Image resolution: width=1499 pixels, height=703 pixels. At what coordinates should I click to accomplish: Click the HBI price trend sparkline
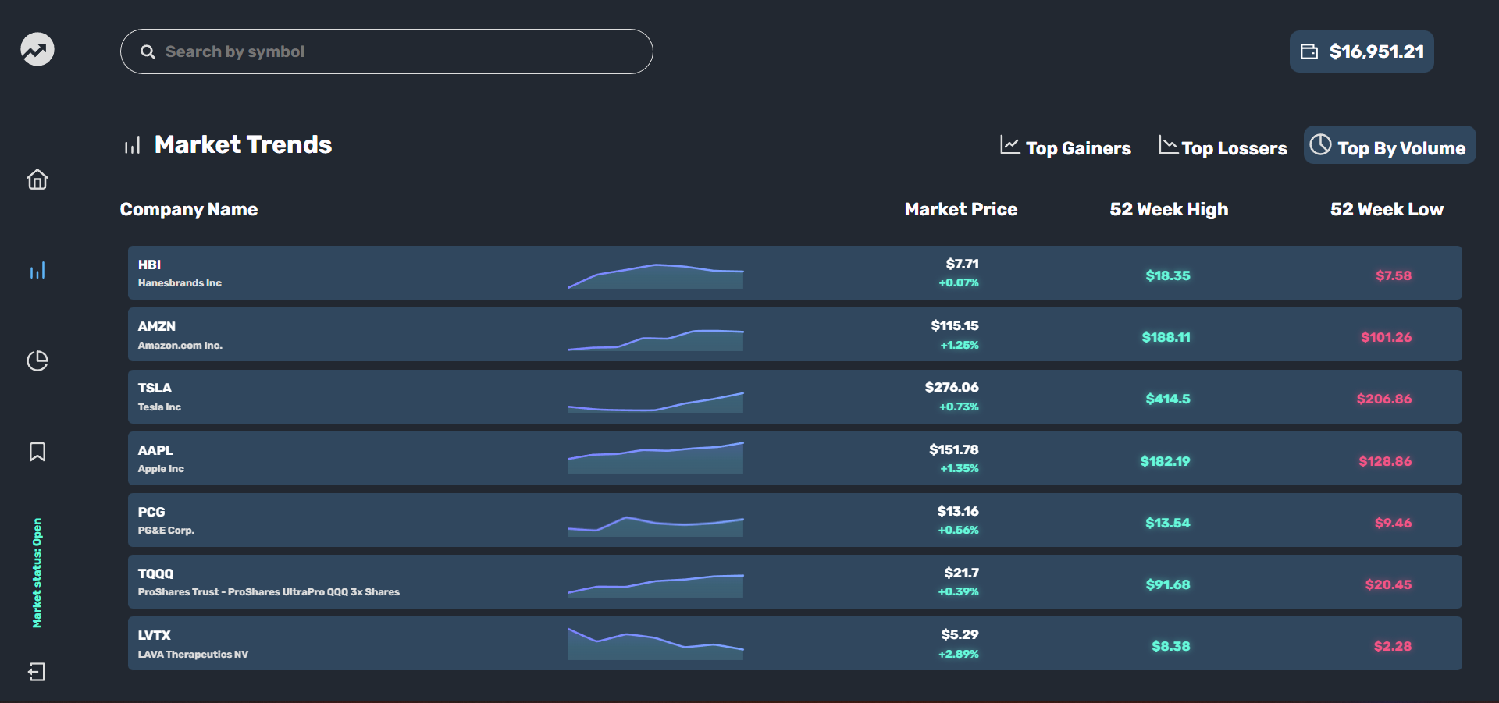(655, 276)
